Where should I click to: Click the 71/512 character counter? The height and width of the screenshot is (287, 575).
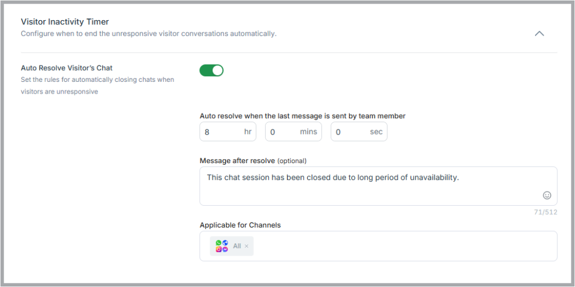546,212
